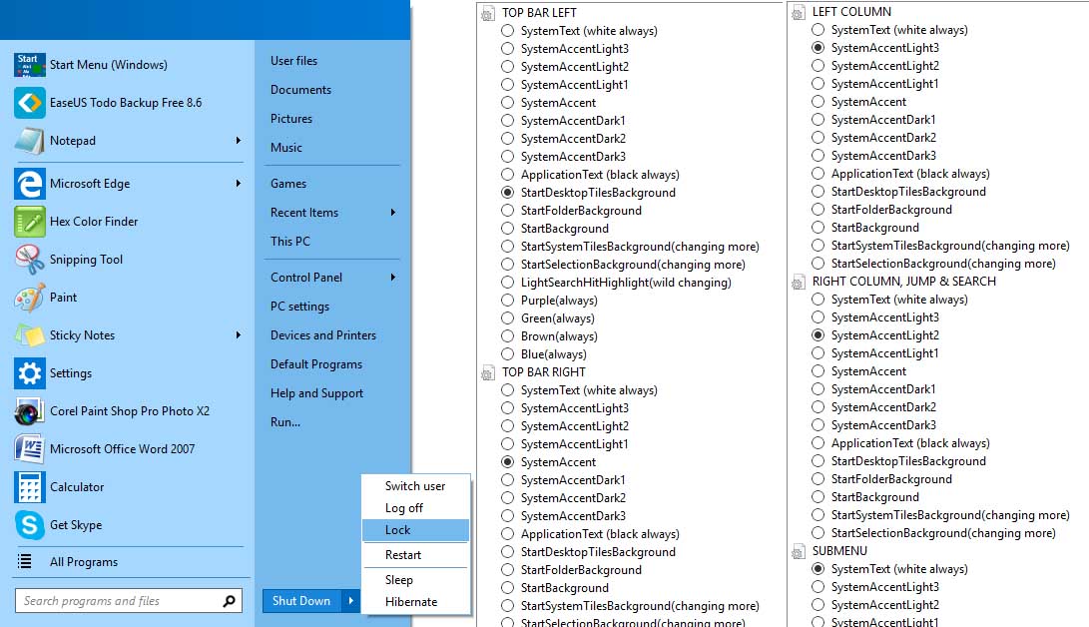This screenshot has width=1089, height=627.
Task: Select Lock in the power menu
Action: pyautogui.click(x=415, y=530)
